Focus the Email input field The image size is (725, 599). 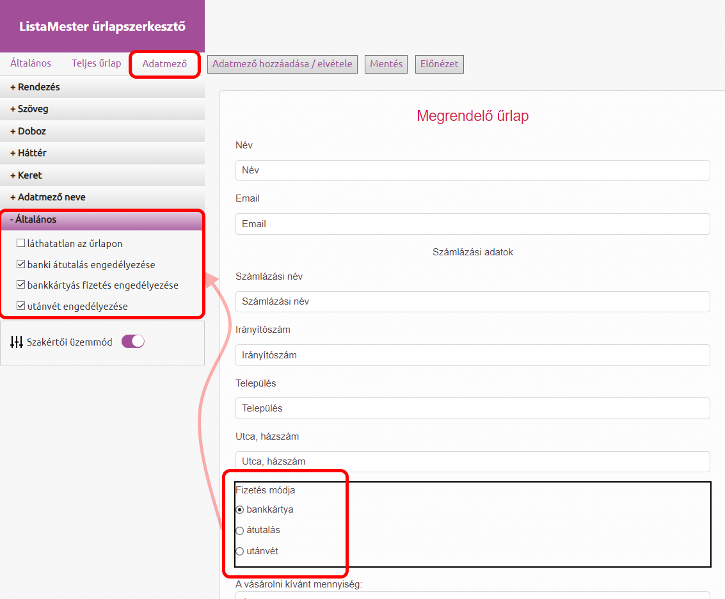point(472,224)
